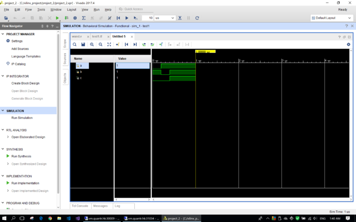Click Run for specified time icon
This screenshot has width=356, height=222.
tap(135, 18)
